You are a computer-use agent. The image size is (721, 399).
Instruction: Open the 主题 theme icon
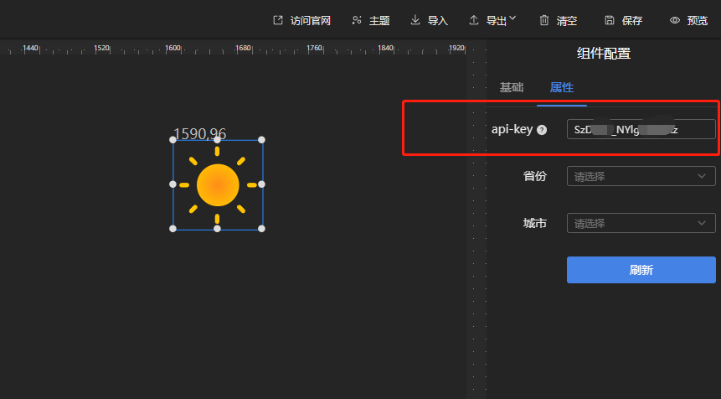coord(357,20)
